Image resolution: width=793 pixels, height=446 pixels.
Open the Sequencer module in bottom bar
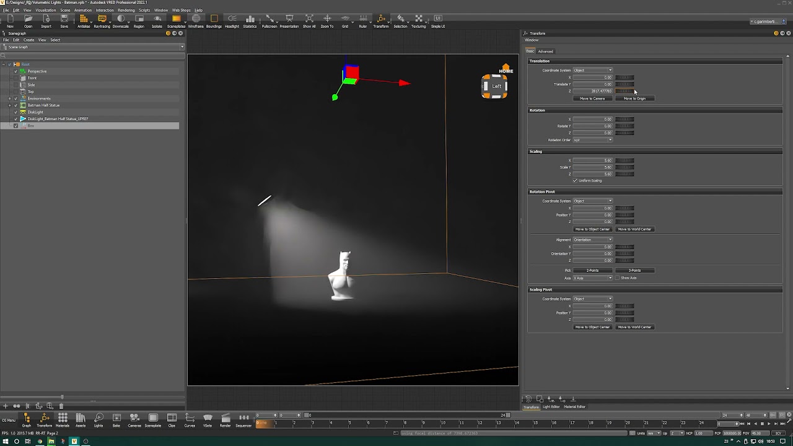coord(243,421)
